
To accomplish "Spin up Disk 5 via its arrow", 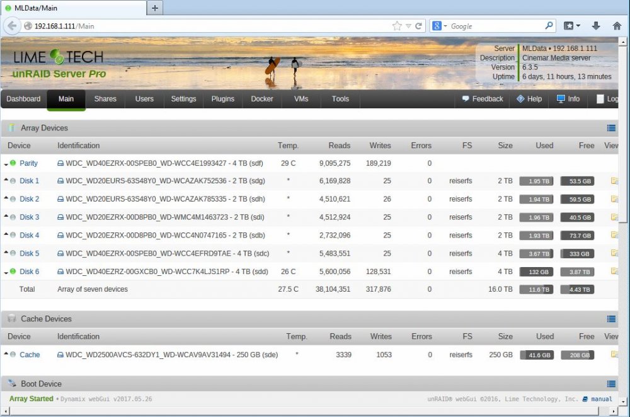I will (6, 253).
